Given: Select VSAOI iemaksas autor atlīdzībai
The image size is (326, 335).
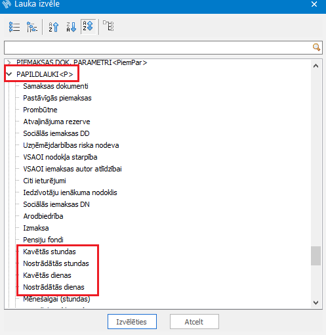Looking at the screenshot, I should pos(72,169).
